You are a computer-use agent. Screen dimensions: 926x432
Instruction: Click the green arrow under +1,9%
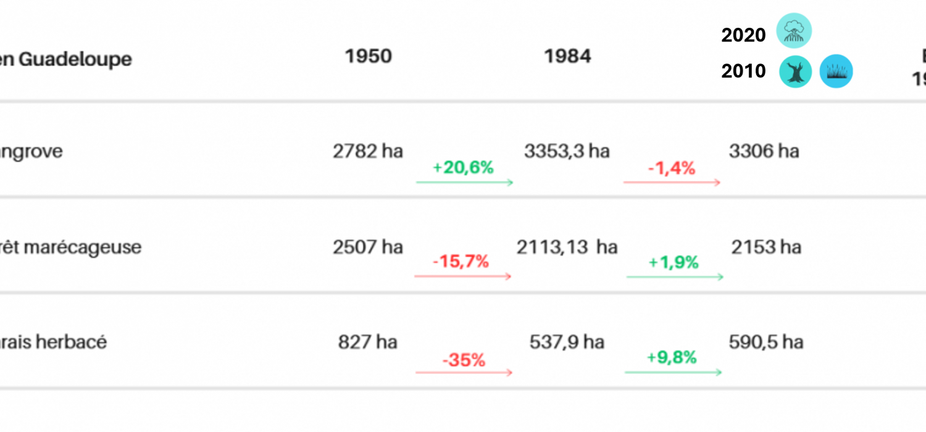click(675, 277)
